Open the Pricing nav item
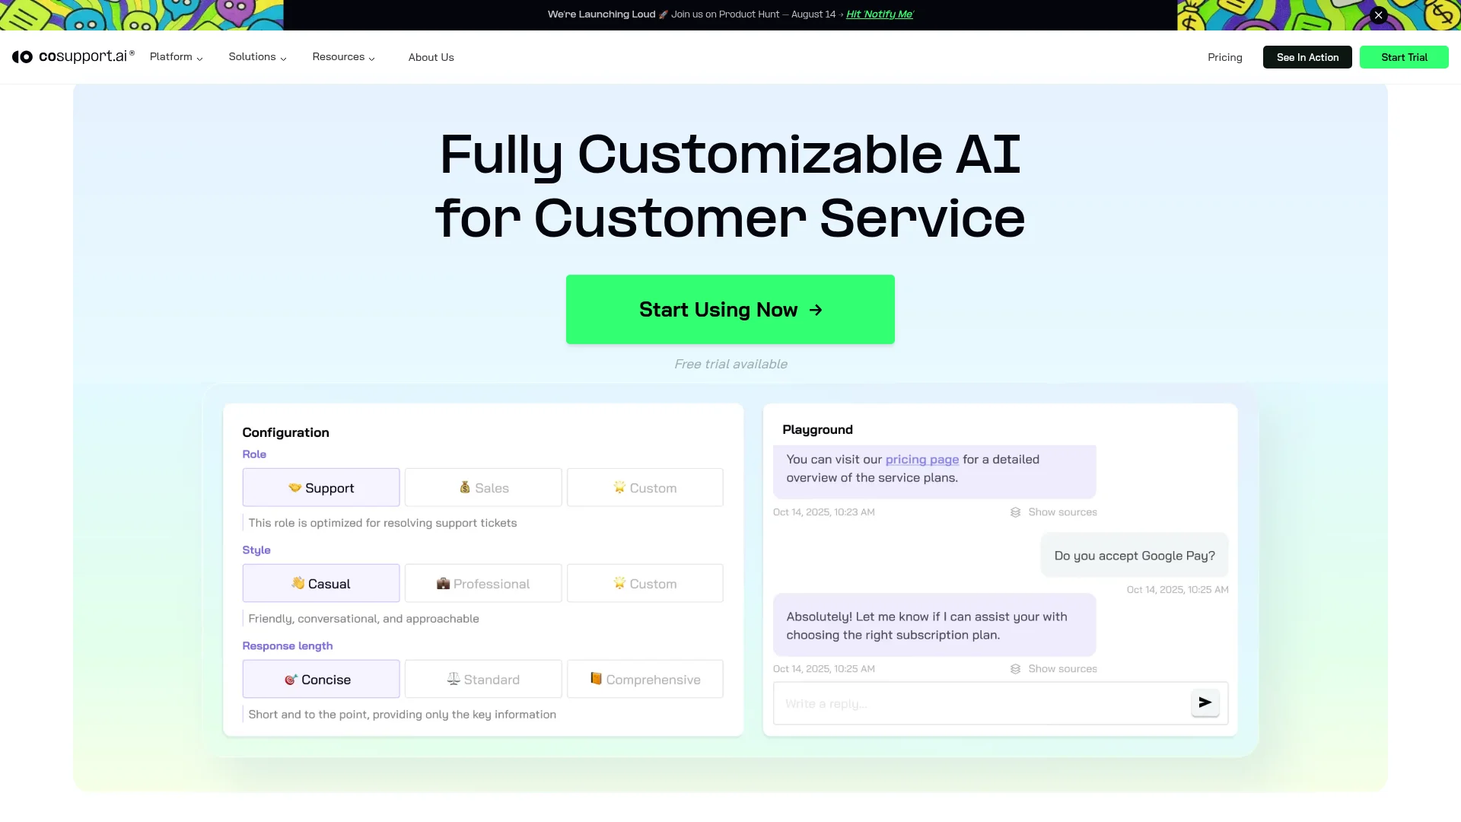 coord(1224,56)
